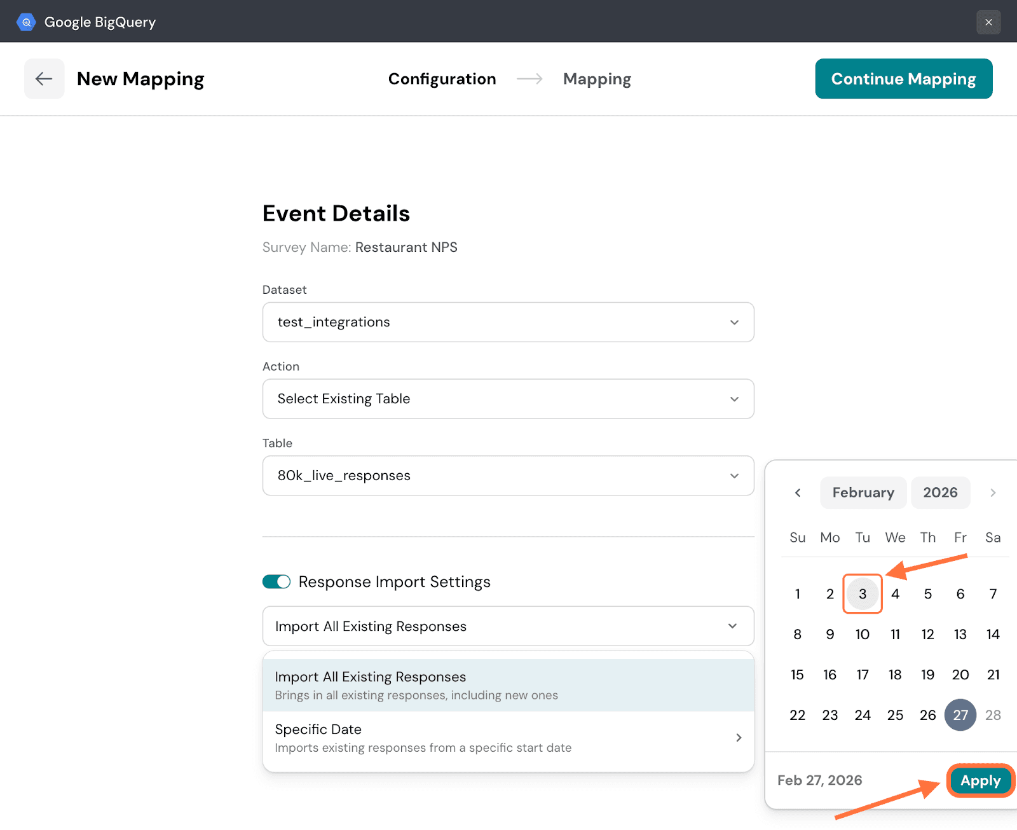Click the Google BigQuery logo icon

[x=26, y=22]
